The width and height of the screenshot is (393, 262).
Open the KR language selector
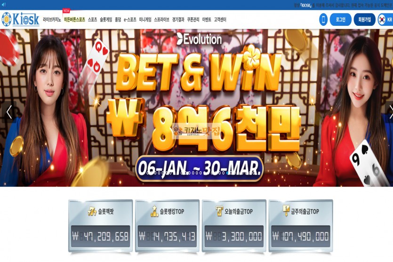385,20
